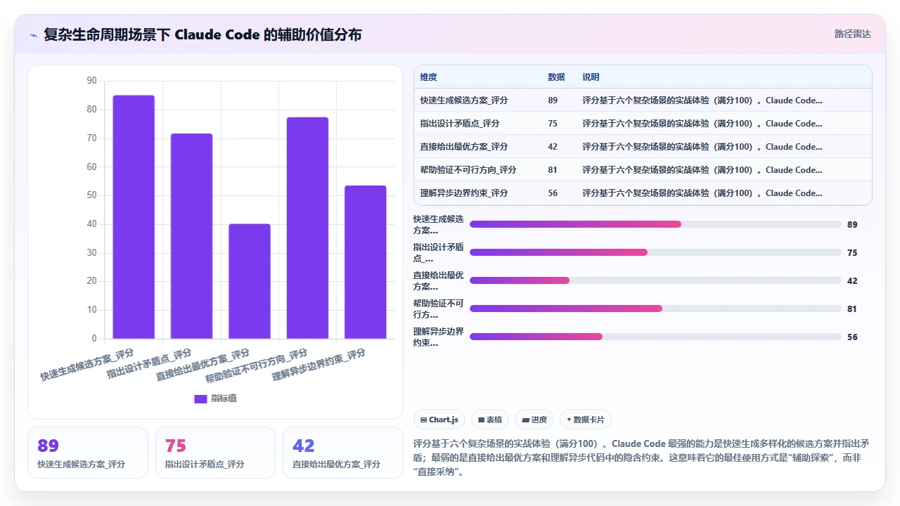This screenshot has height=506, width=900.
Task: Click the table value 56
Action: pos(553,193)
